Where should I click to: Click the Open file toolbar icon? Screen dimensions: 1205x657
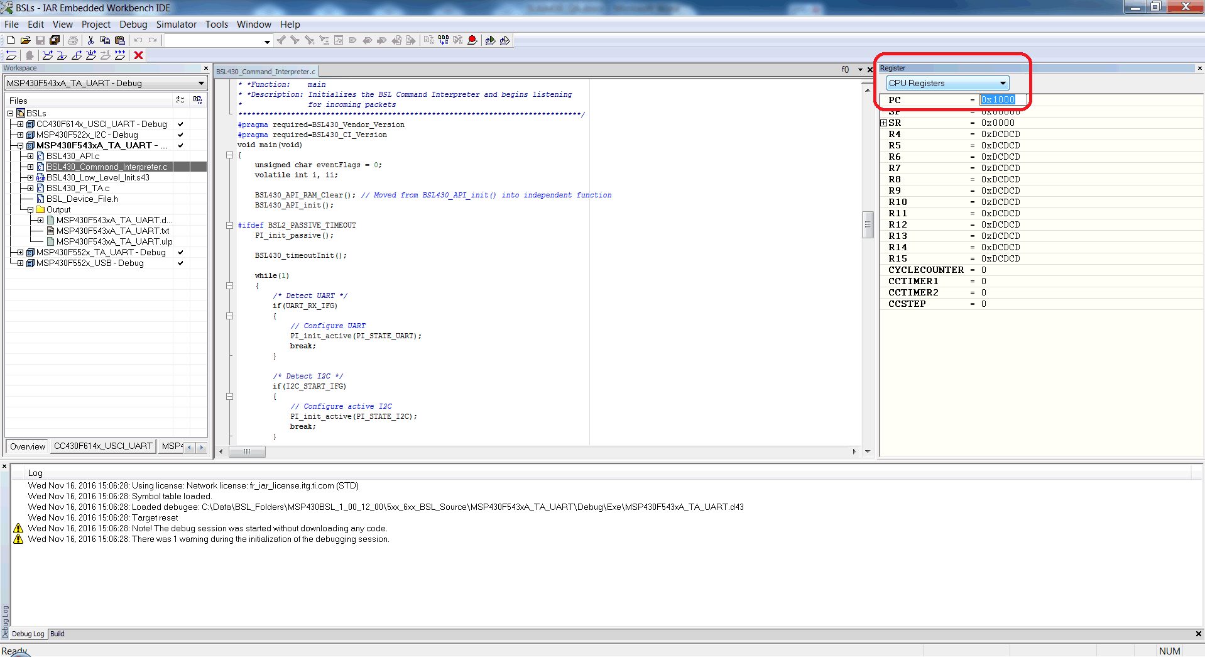click(x=25, y=40)
